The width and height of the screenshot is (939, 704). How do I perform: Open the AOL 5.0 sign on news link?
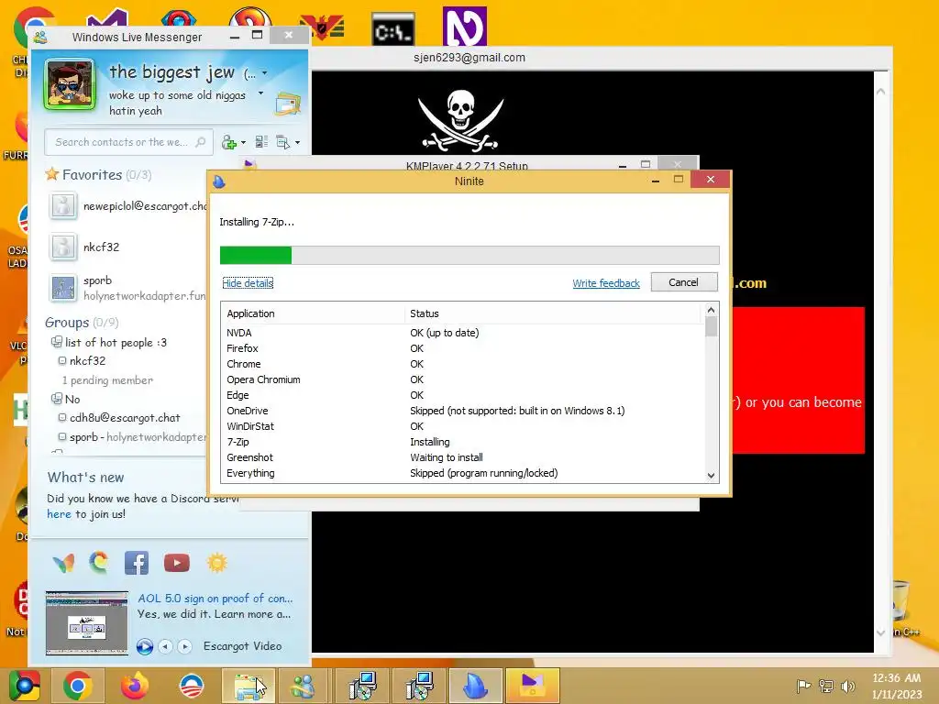point(215,598)
